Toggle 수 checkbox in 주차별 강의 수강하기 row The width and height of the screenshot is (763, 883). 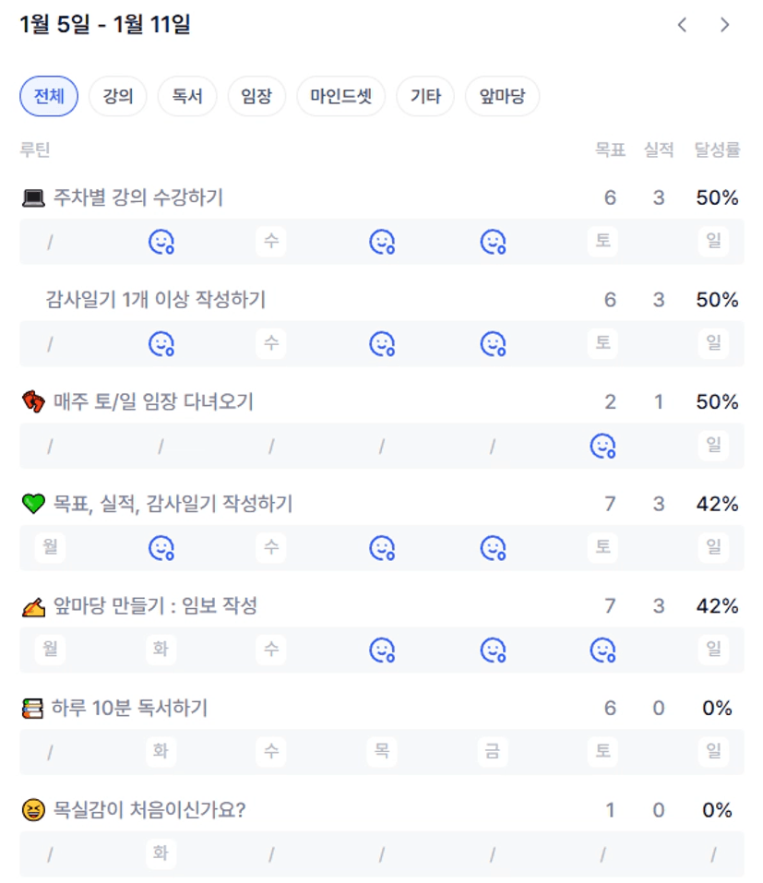click(x=271, y=242)
